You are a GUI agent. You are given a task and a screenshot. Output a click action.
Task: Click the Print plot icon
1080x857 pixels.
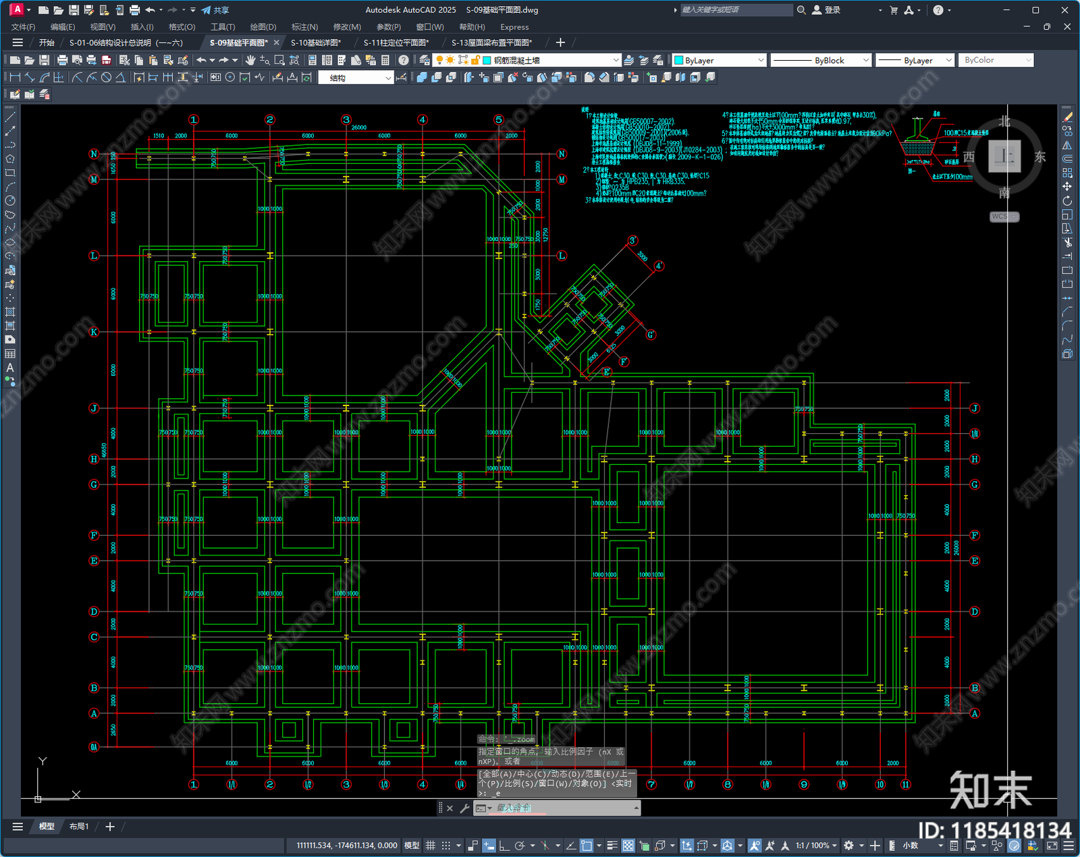pos(63,60)
